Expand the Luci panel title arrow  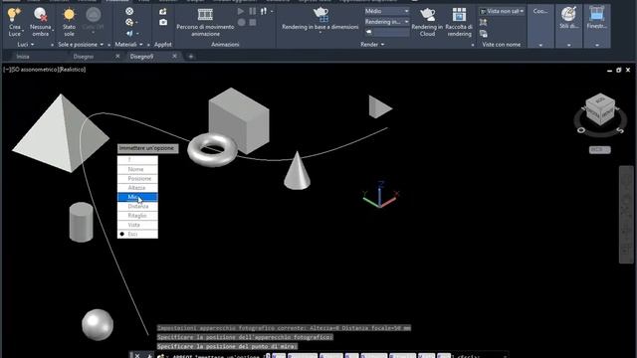pyautogui.click(x=33, y=45)
